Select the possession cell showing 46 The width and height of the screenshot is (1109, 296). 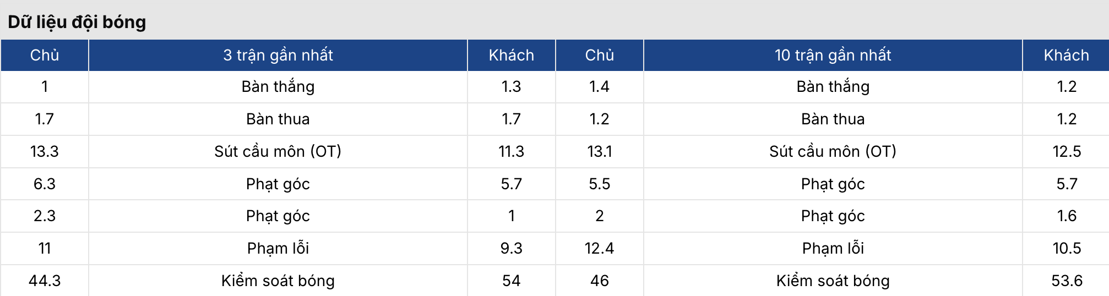(599, 281)
